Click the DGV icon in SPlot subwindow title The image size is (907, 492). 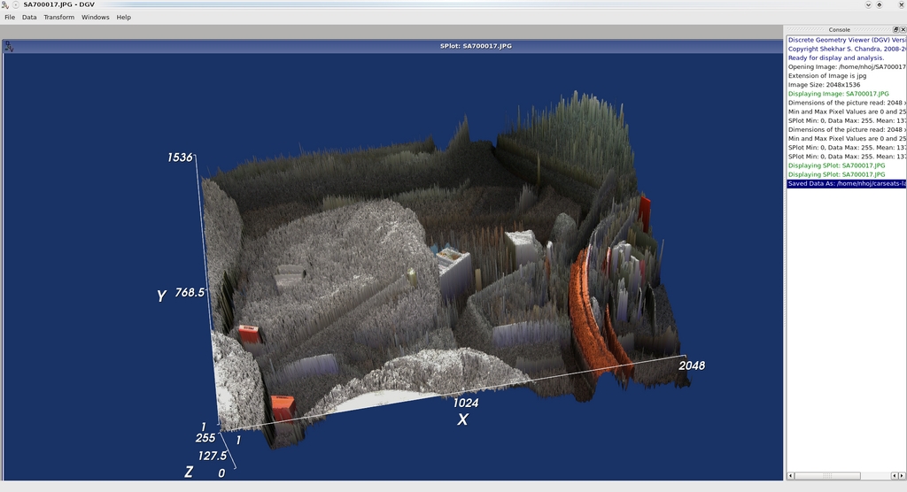8,45
